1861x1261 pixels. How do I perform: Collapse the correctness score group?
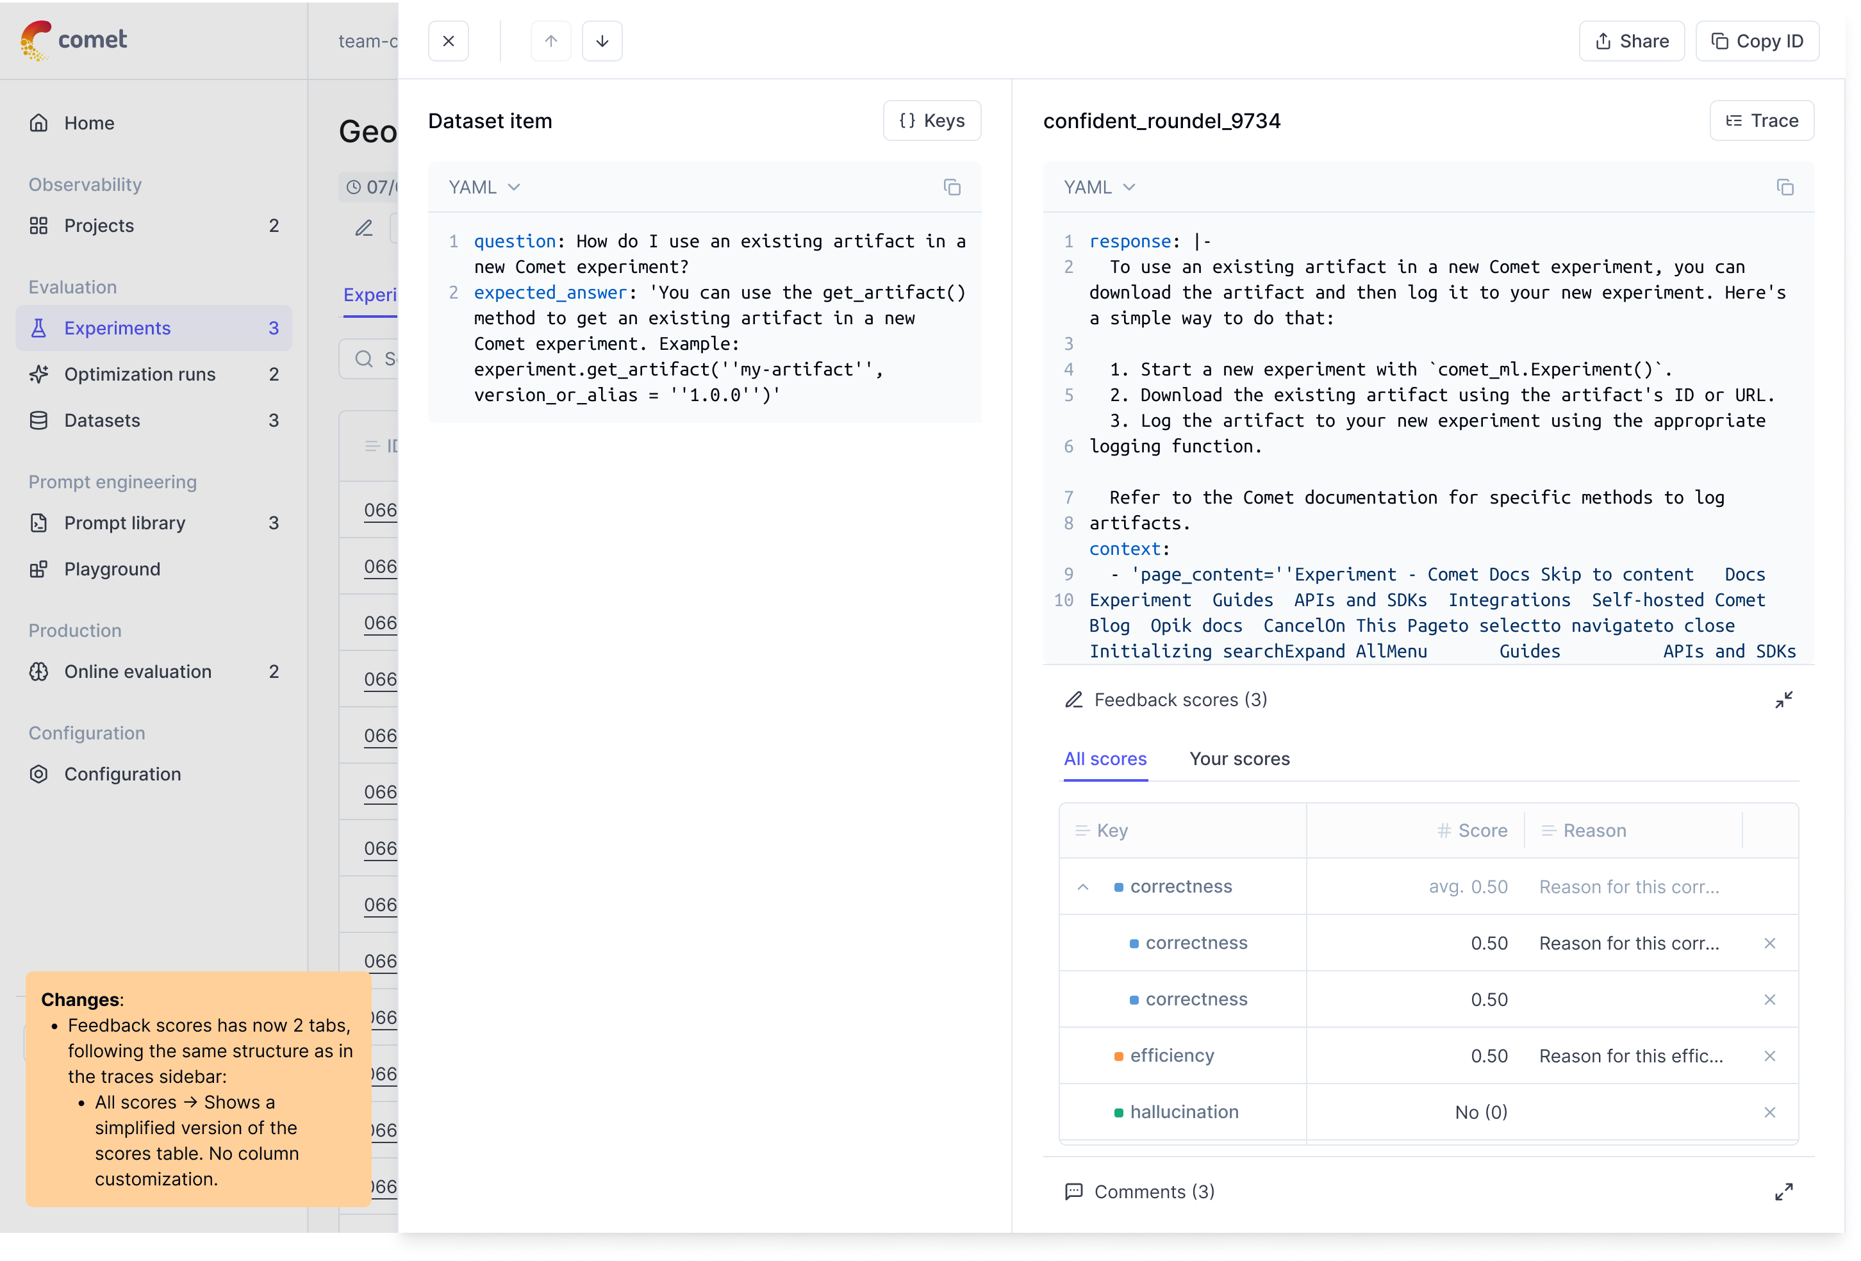point(1082,887)
